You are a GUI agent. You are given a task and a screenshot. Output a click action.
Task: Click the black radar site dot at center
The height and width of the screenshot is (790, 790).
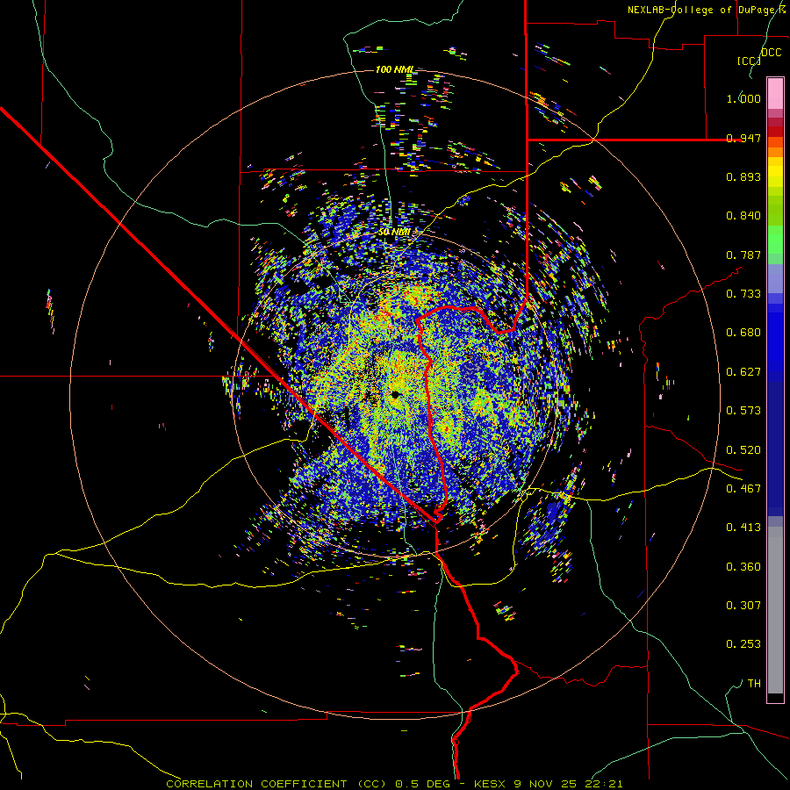(x=395, y=394)
